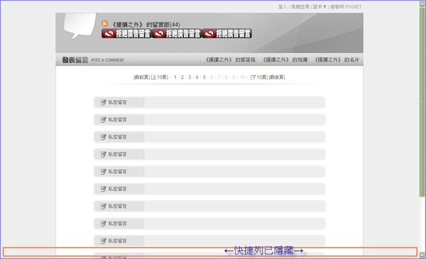Viewport: 426px width, 259px height.
Task: Click the last 拒絕廣告留言 banner badge
Action: 226,33
